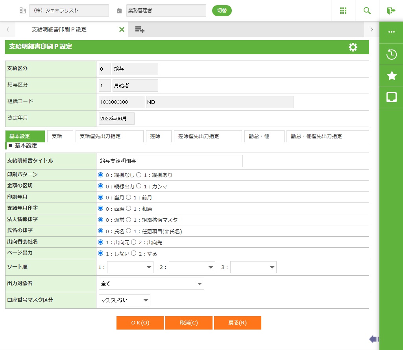Select 和暦 for 支給年月印字
This screenshot has width=403, height=350.
(128, 209)
